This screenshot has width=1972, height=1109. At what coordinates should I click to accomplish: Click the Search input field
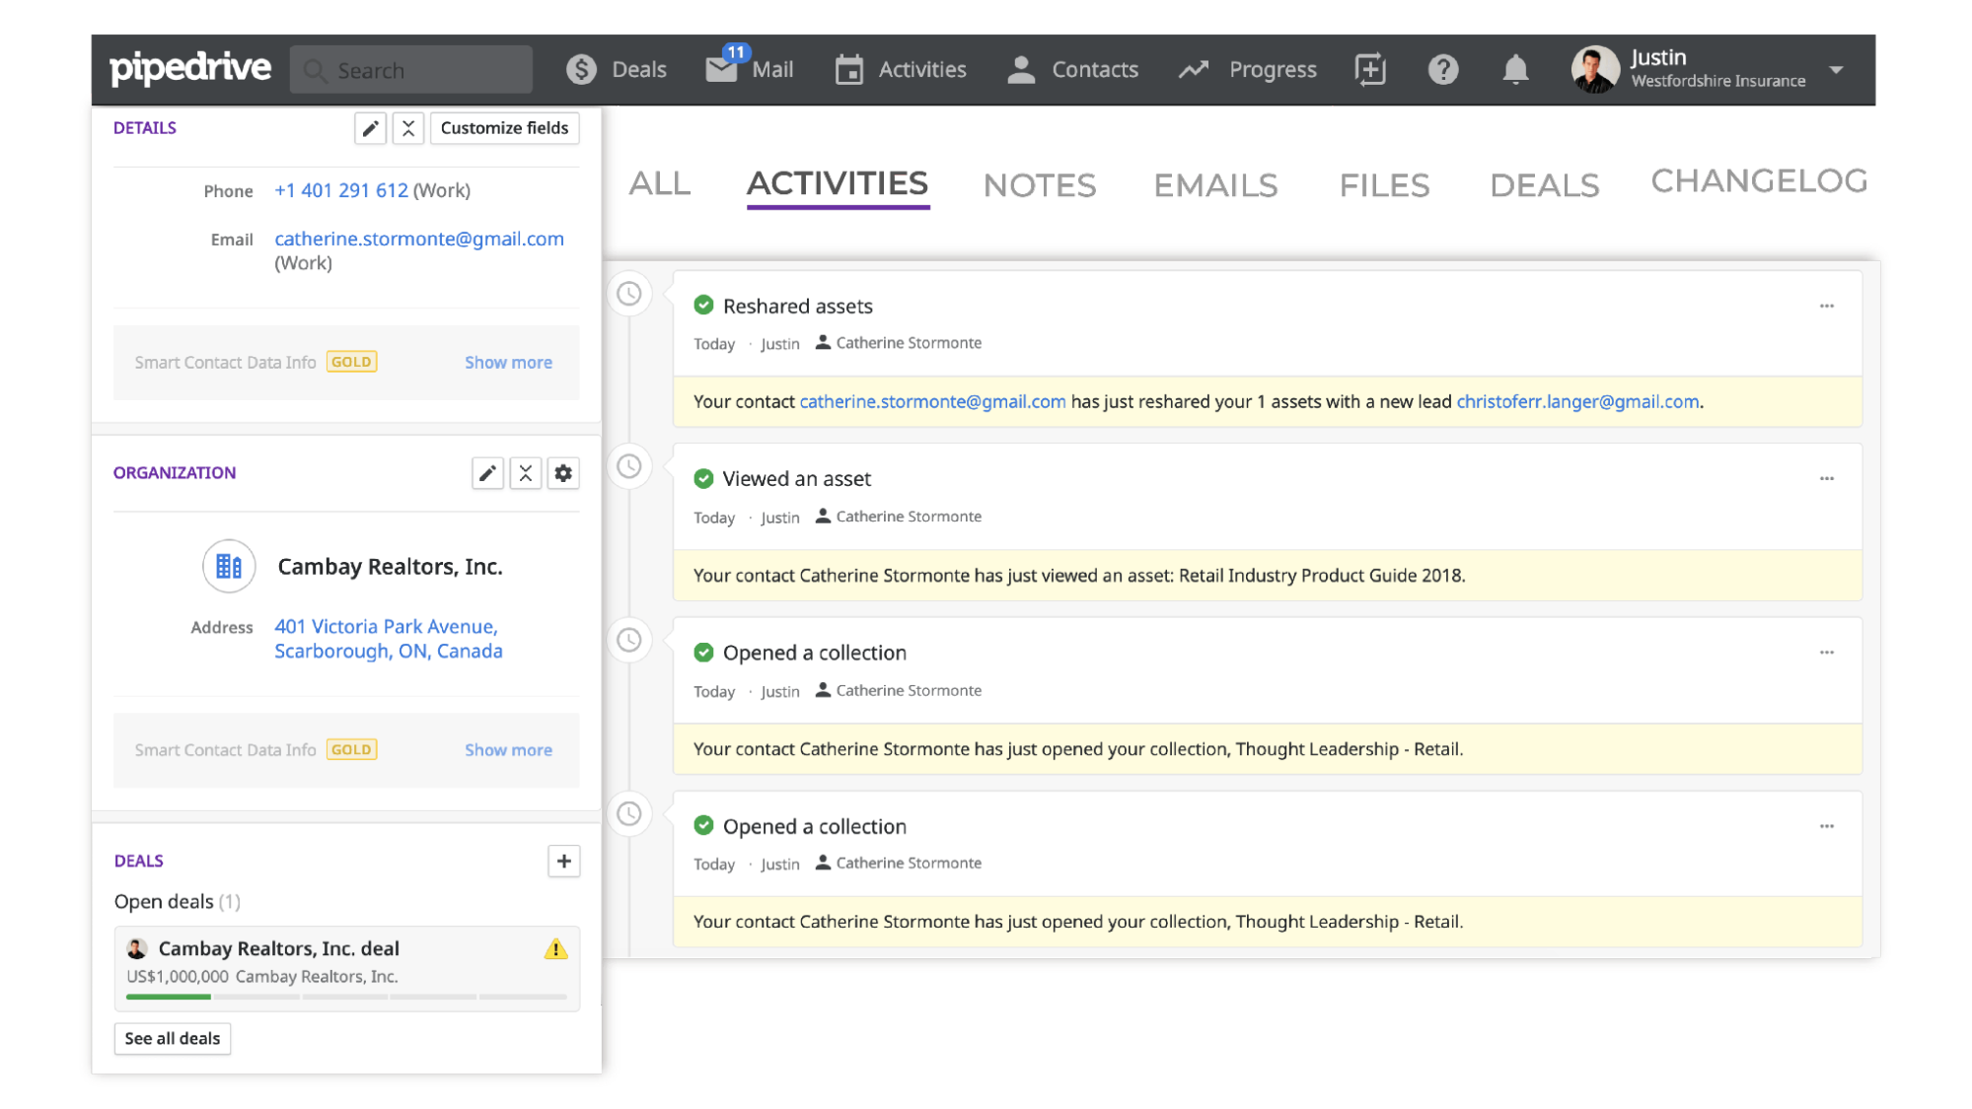[x=411, y=70]
